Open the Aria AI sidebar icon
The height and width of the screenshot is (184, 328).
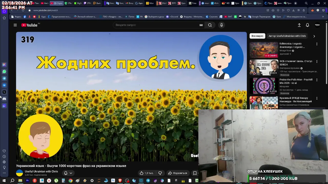point(4,65)
